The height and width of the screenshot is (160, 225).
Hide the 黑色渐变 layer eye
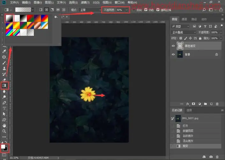173,46
